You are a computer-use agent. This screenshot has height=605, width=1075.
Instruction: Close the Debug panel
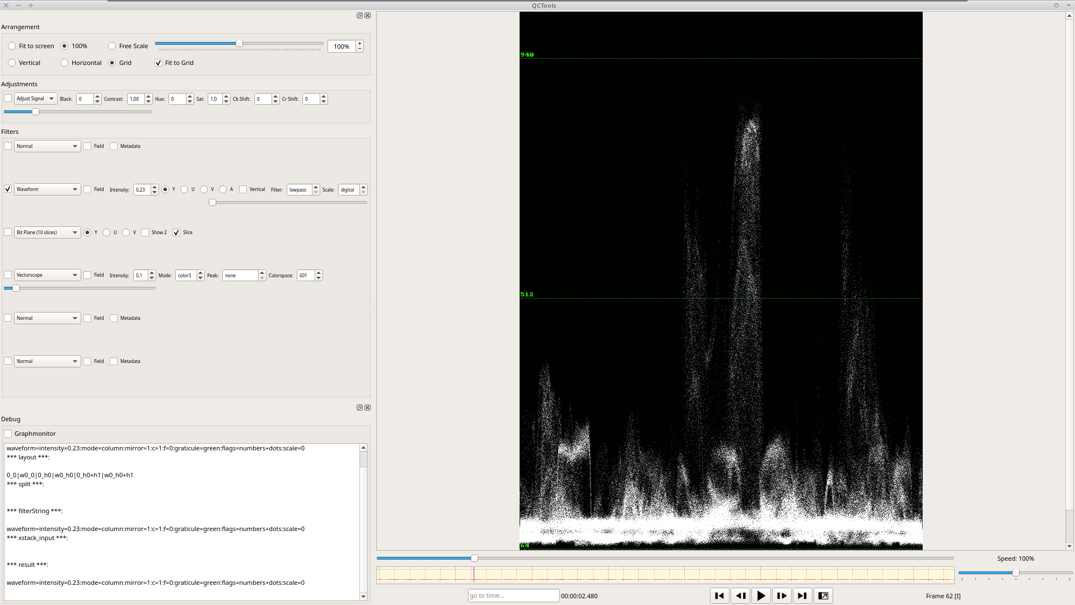(368, 408)
